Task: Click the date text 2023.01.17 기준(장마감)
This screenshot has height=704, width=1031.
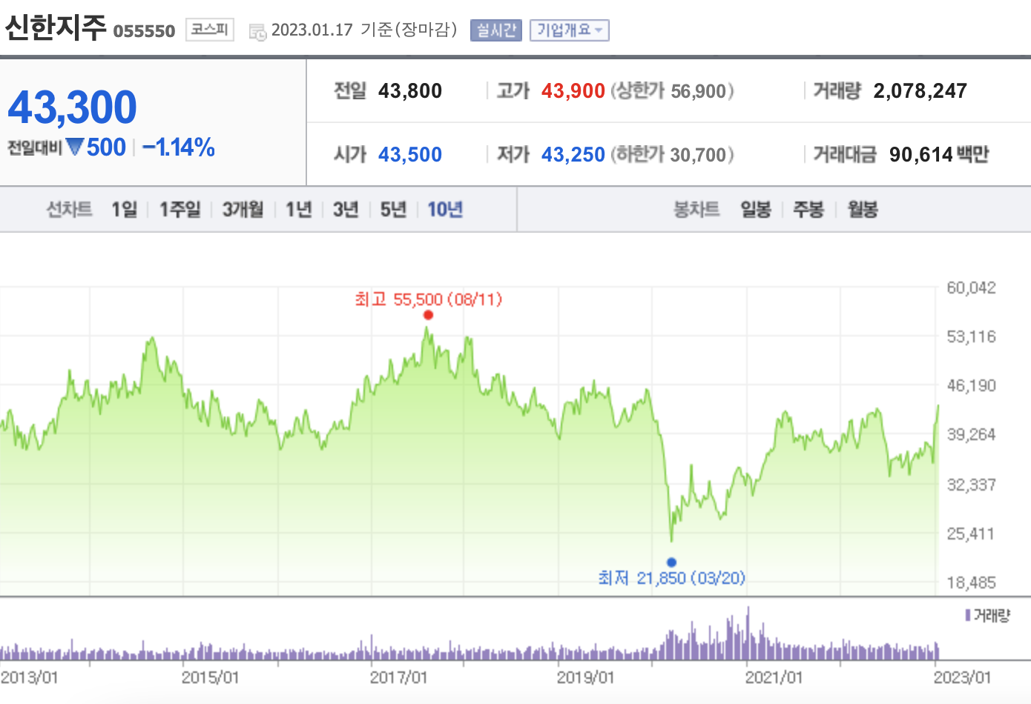Action: click(364, 30)
